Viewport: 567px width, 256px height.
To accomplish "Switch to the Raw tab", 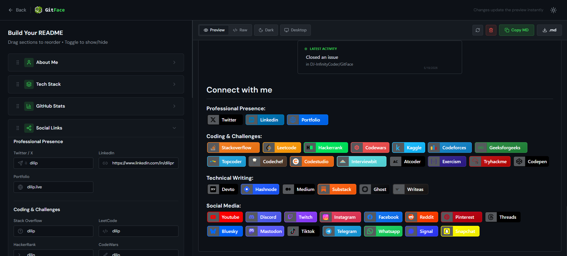I will tap(240, 30).
